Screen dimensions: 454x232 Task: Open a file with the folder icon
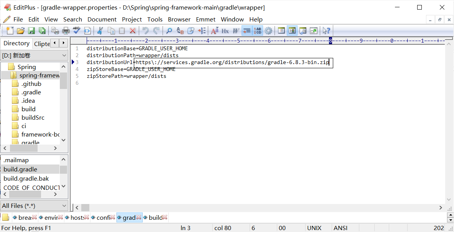click(21, 30)
